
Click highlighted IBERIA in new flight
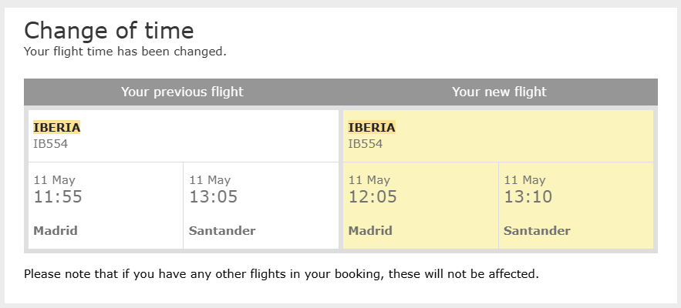tap(372, 128)
